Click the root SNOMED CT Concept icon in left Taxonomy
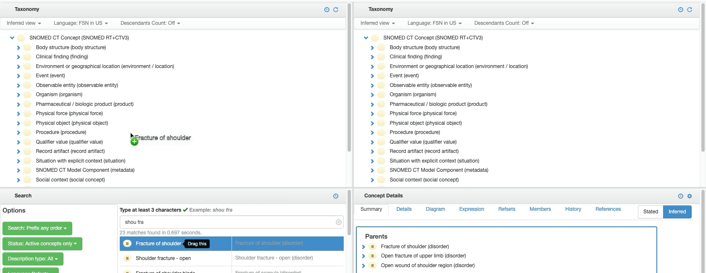The height and width of the screenshot is (273, 706). (x=21, y=38)
